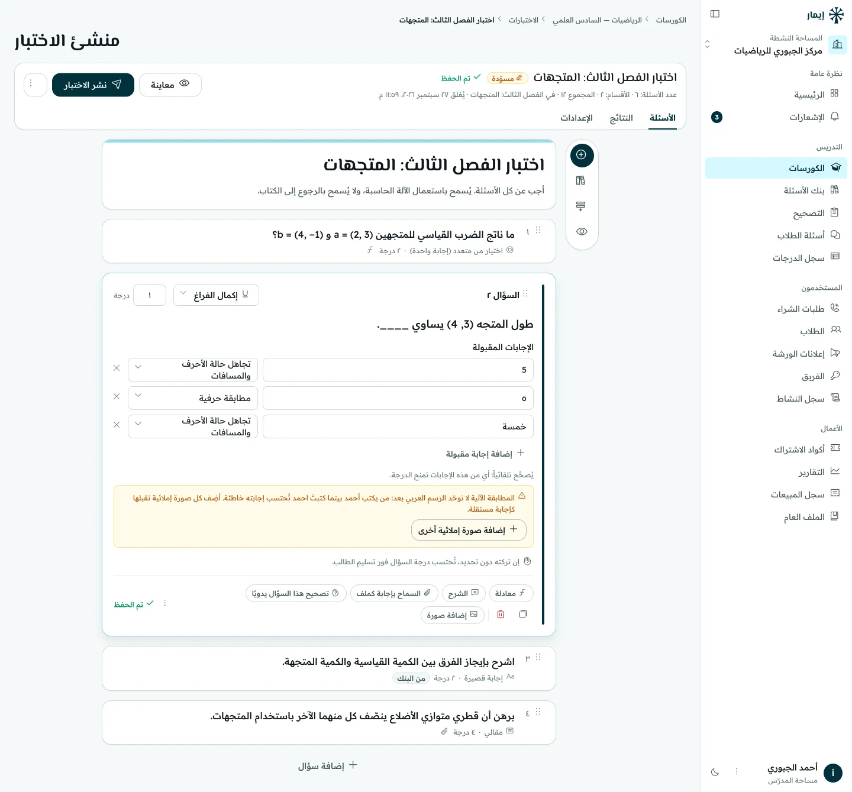The width and height of the screenshot is (852, 792).
Task: Click the accepted answer field containing خمسة
Action: click(398, 426)
